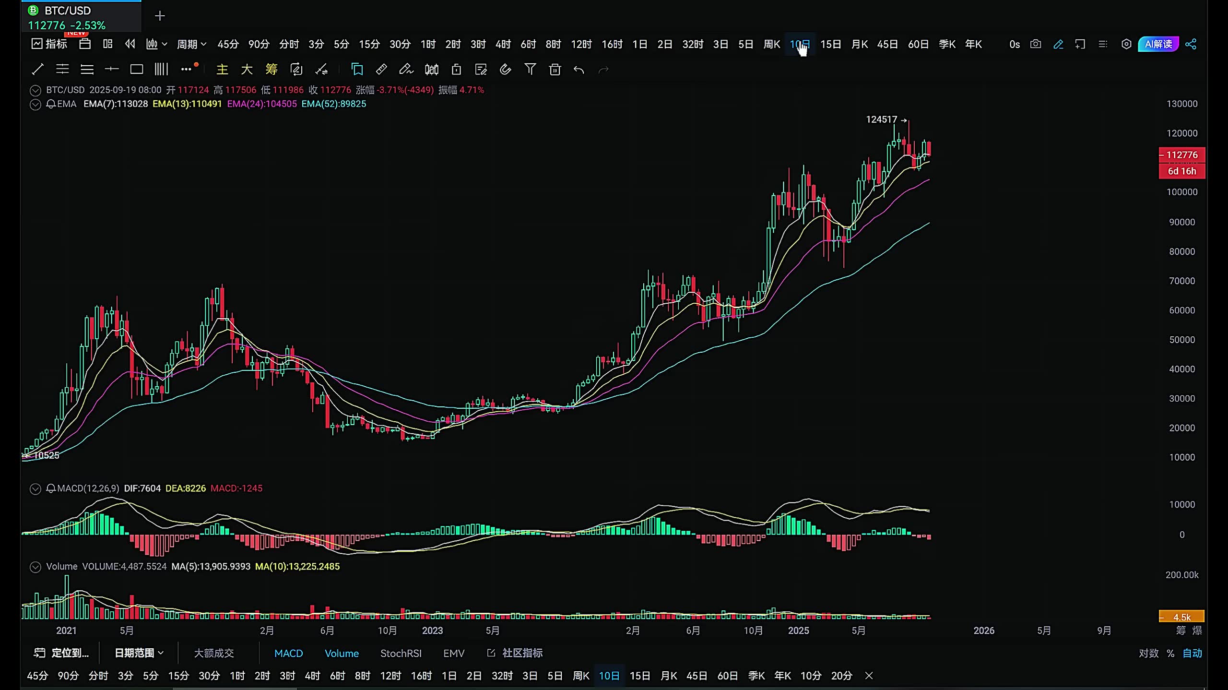Select the trend line drawing tool
Screen dimensions: 1228x690
point(37,70)
